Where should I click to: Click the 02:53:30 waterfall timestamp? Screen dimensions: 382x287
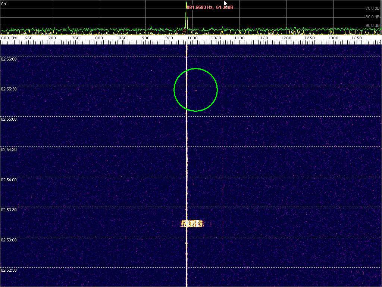pos(9,210)
